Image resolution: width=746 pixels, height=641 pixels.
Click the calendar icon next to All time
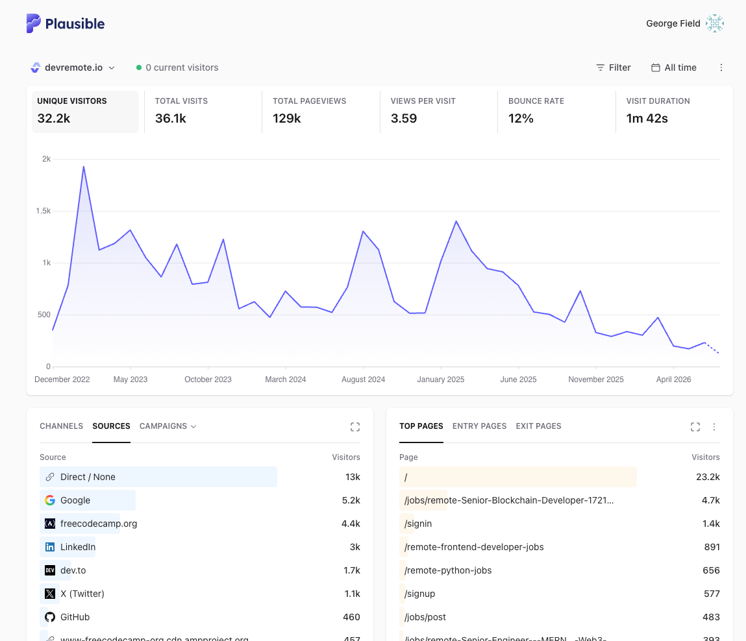656,67
